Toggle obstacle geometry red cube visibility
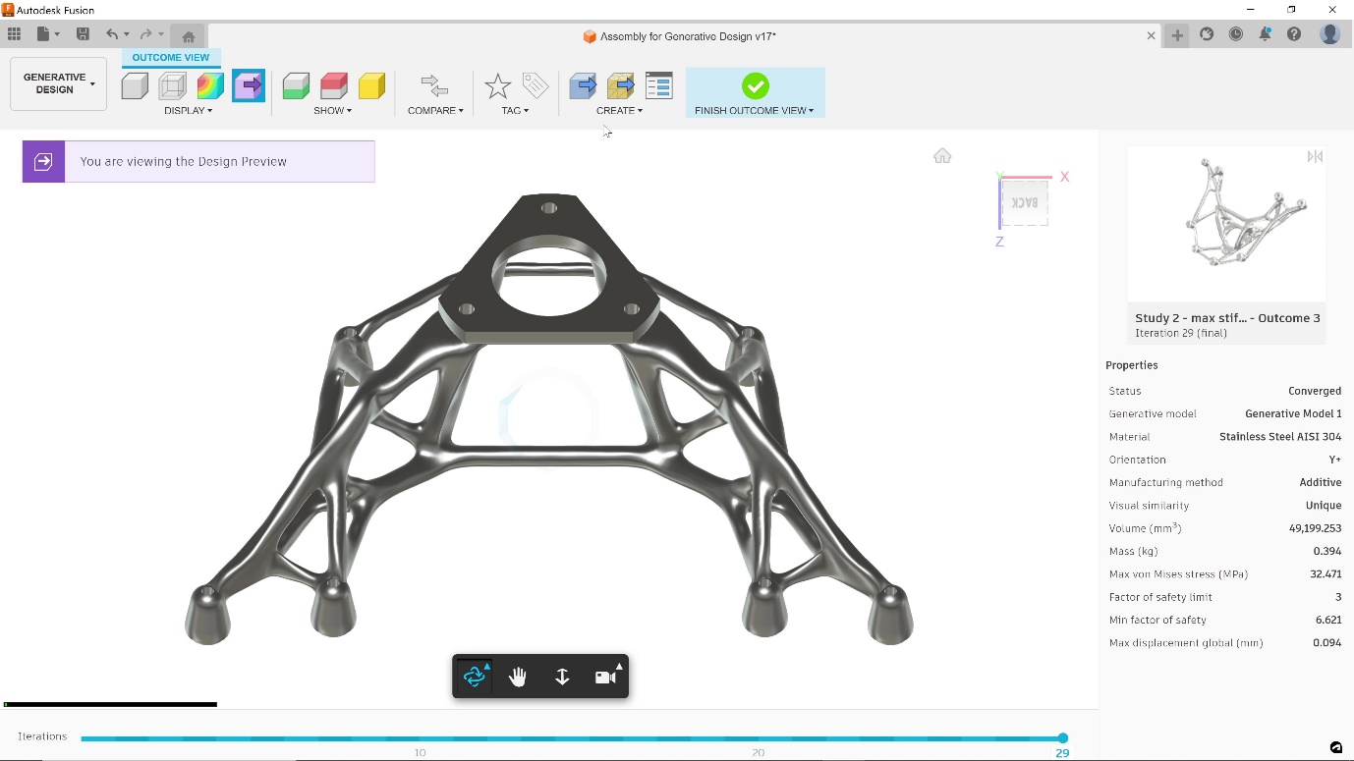The width and height of the screenshot is (1354, 761). (x=333, y=86)
